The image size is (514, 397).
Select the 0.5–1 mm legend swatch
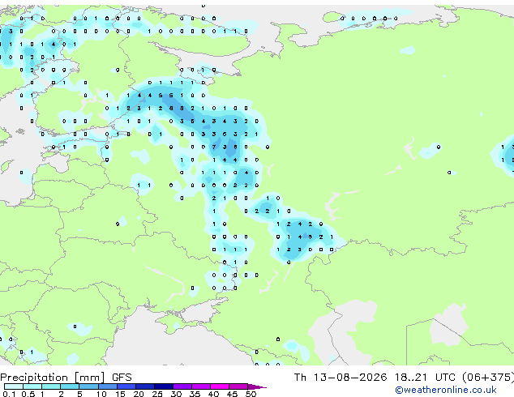[32, 386]
